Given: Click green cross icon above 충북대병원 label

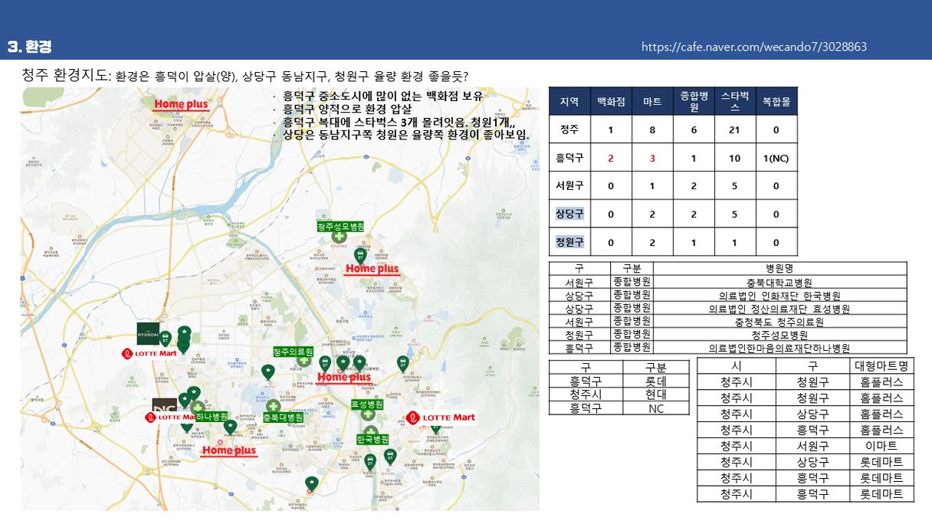Looking at the screenshot, I should tap(273, 407).
